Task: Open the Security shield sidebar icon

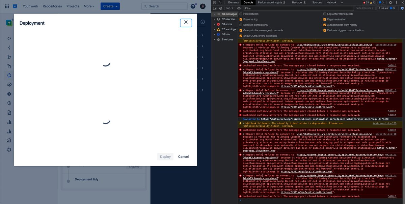Action: [9, 103]
